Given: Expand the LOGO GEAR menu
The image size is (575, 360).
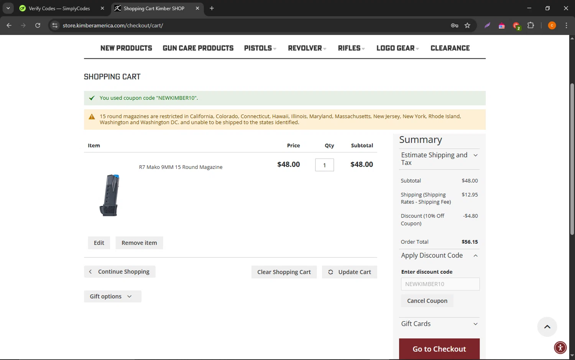Looking at the screenshot, I should (398, 48).
